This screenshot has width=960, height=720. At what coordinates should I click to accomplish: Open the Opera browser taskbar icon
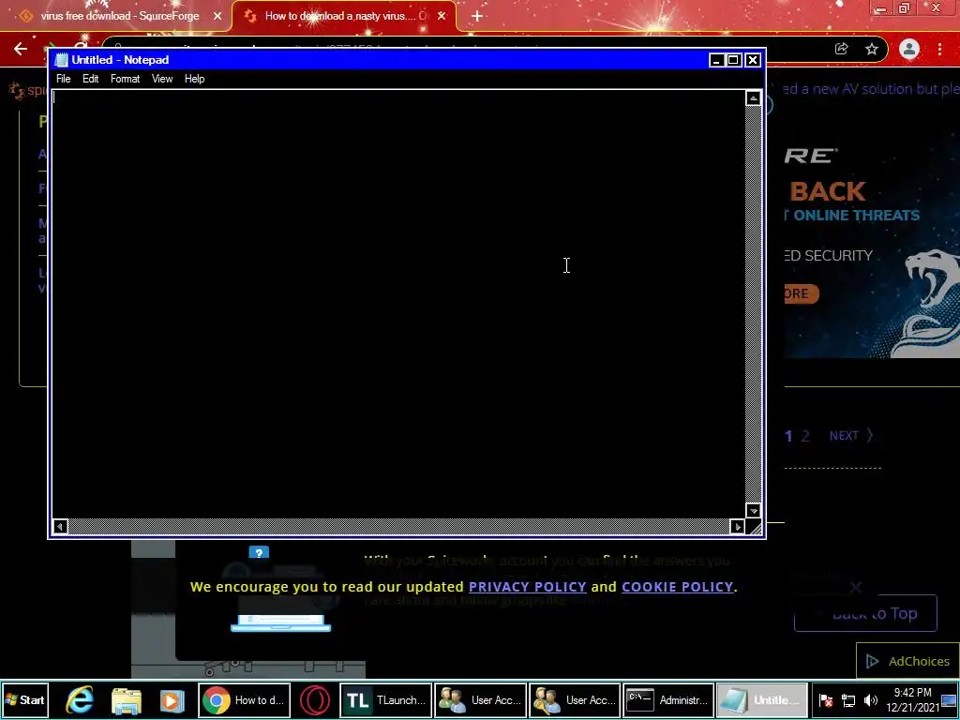pyautogui.click(x=315, y=700)
